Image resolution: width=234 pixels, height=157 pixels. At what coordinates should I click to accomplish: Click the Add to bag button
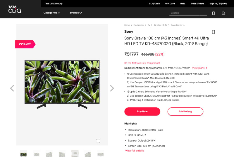(185, 111)
